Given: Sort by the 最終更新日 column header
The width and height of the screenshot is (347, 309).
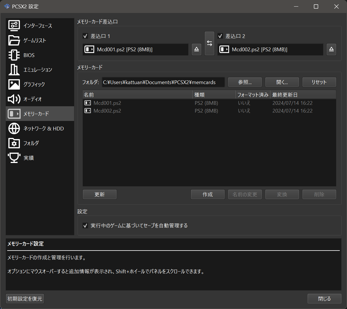Looking at the screenshot, I should pos(303,95).
